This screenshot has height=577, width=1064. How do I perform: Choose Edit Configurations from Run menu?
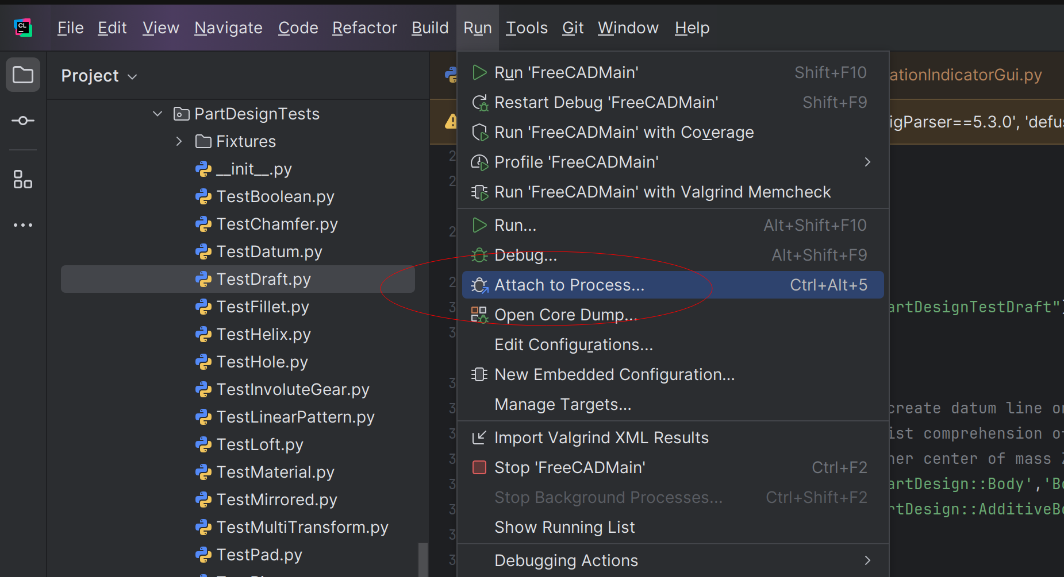click(573, 344)
